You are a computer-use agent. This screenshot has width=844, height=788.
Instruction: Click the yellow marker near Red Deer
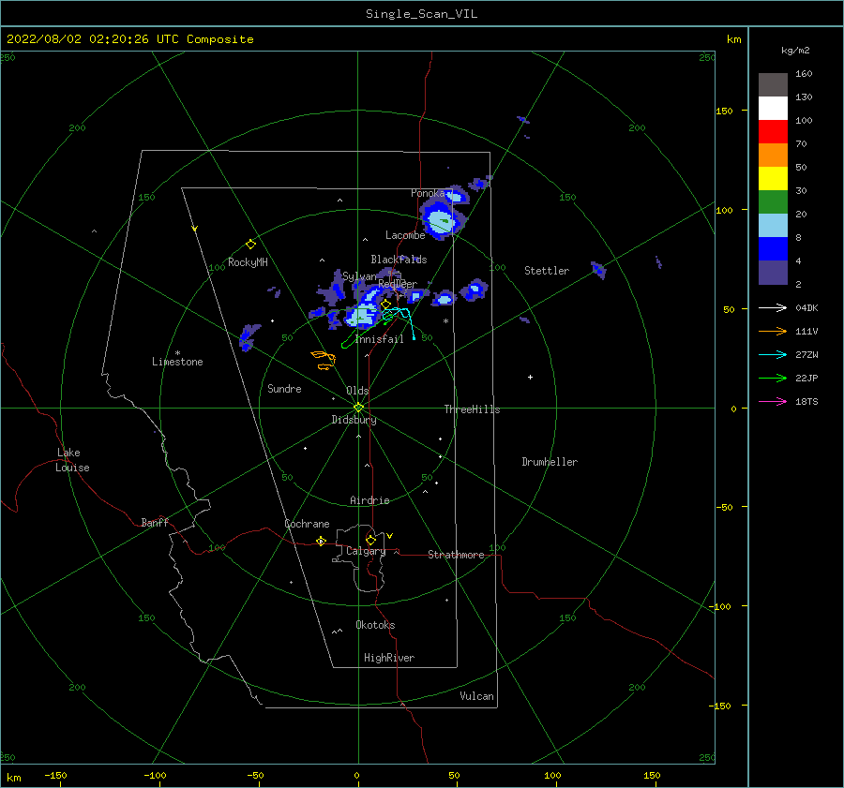coord(385,305)
